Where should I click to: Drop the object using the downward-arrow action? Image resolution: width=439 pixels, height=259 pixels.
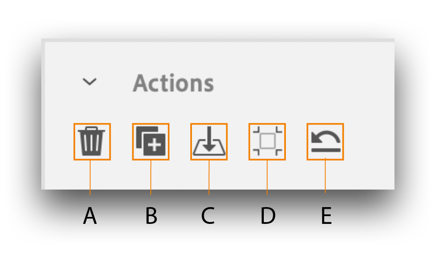coord(209,142)
